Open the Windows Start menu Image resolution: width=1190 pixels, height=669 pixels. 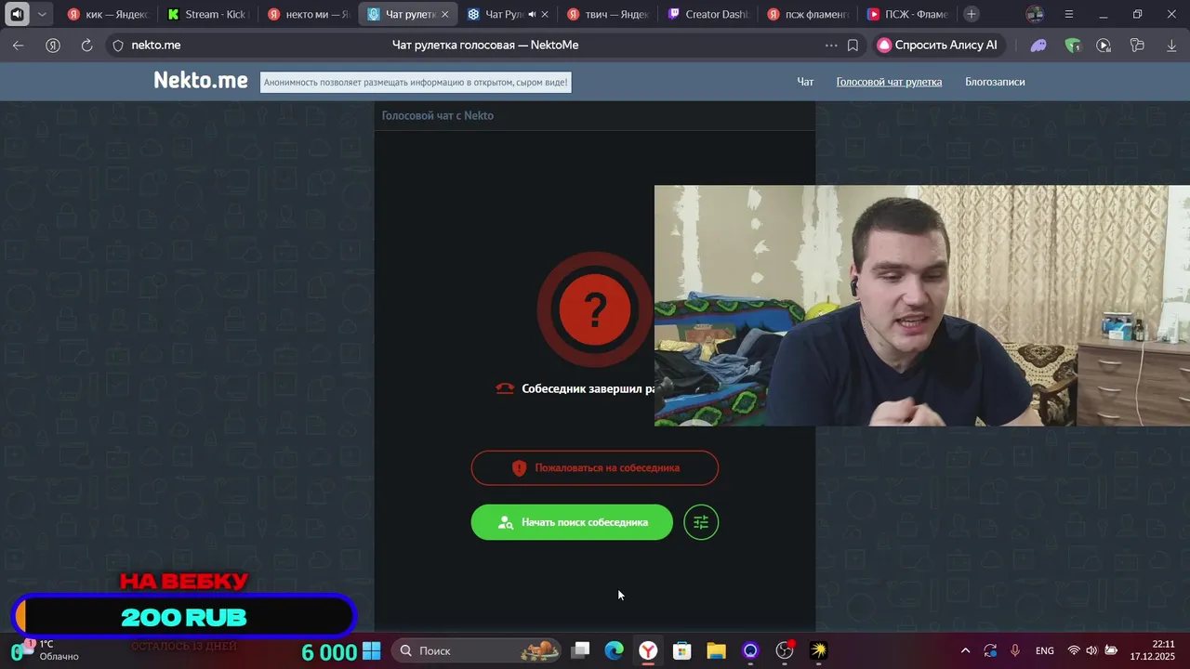point(371,650)
